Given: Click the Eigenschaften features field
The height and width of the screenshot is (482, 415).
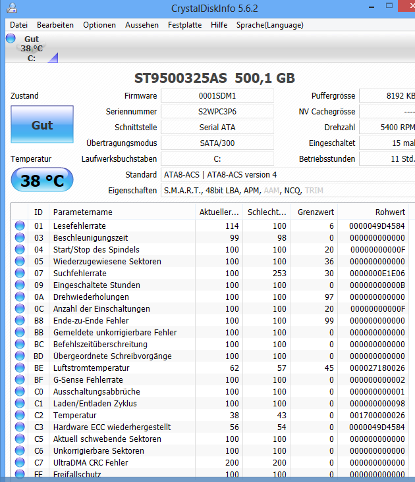Looking at the screenshot, I should (x=288, y=191).
